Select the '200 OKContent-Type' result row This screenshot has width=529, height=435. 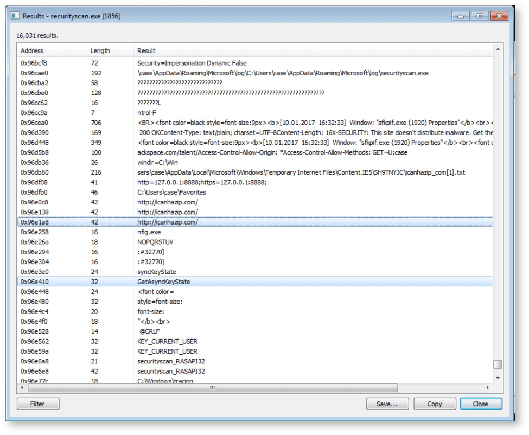point(255,132)
